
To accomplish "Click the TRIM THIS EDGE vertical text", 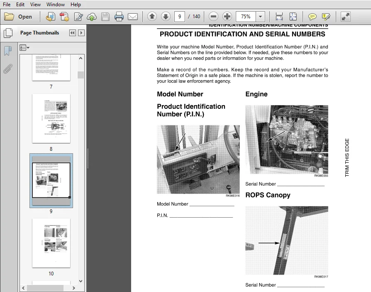I will [x=347, y=158].
